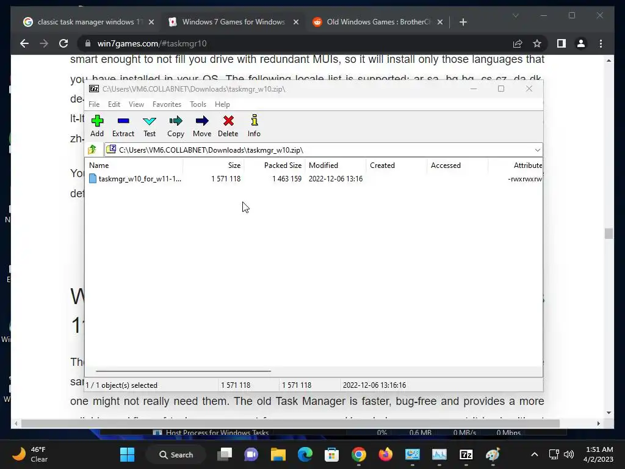Close the 'Old Windows Games' browser tab
The width and height of the screenshot is (625, 469).
click(439, 22)
